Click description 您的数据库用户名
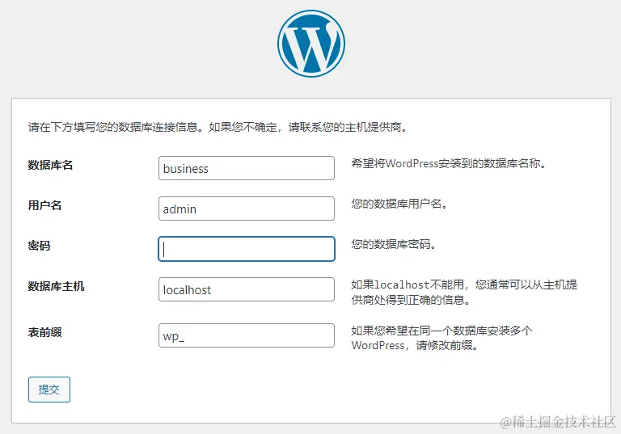 (x=399, y=204)
